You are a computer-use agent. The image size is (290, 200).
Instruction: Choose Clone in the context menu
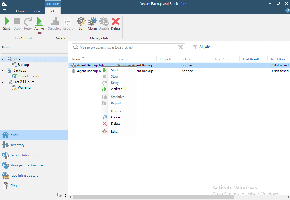coord(119,117)
